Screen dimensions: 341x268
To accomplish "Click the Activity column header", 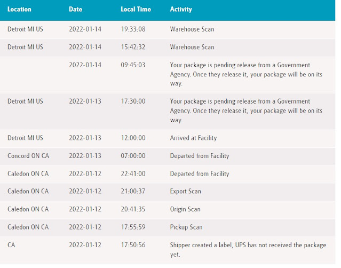I will (x=181, y=10).
